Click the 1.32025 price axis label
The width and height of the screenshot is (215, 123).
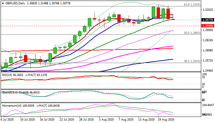[x=208, y=10]
